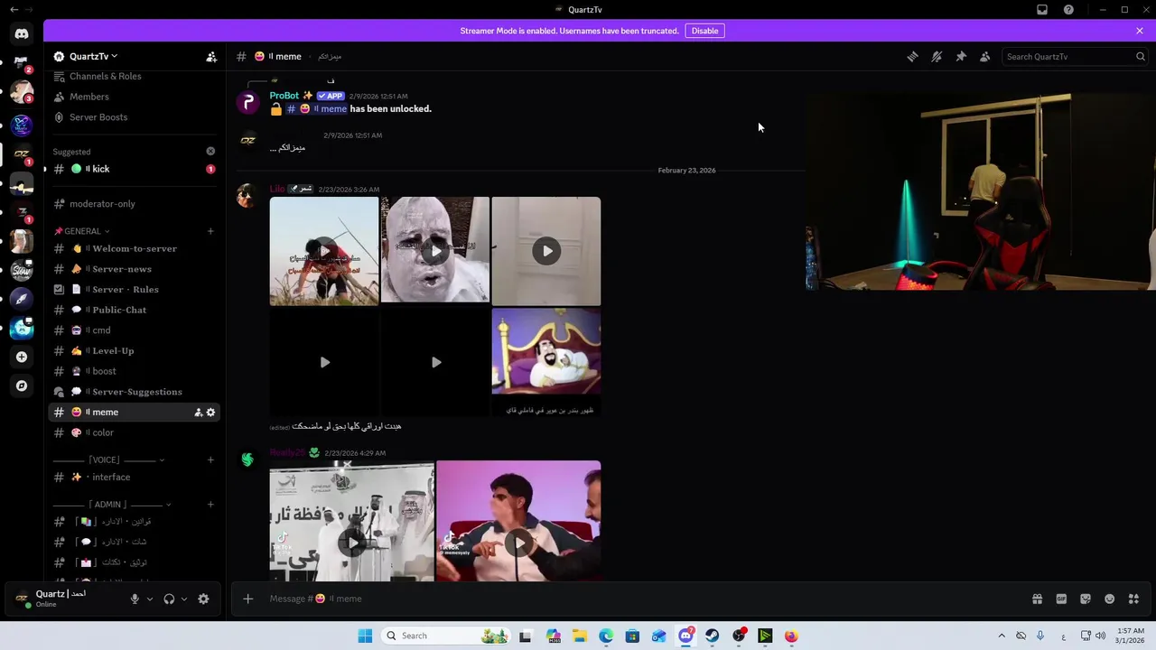
Task: Open microphone input options arrow
Action: coord(150,599)
